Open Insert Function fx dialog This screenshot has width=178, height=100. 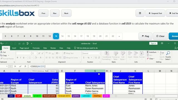(25, 66)
